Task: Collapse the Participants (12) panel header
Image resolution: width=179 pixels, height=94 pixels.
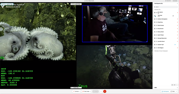Action: (x=158, y=4)
